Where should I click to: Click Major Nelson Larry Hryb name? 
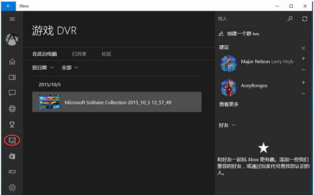pos(267,61)
